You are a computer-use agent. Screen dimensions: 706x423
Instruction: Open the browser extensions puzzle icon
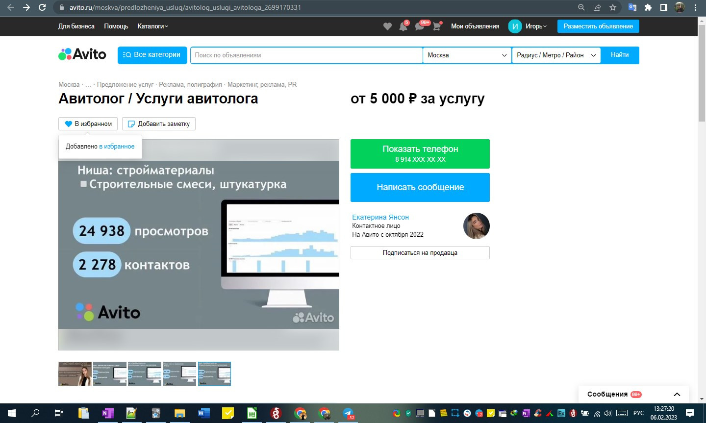[648, 7]
